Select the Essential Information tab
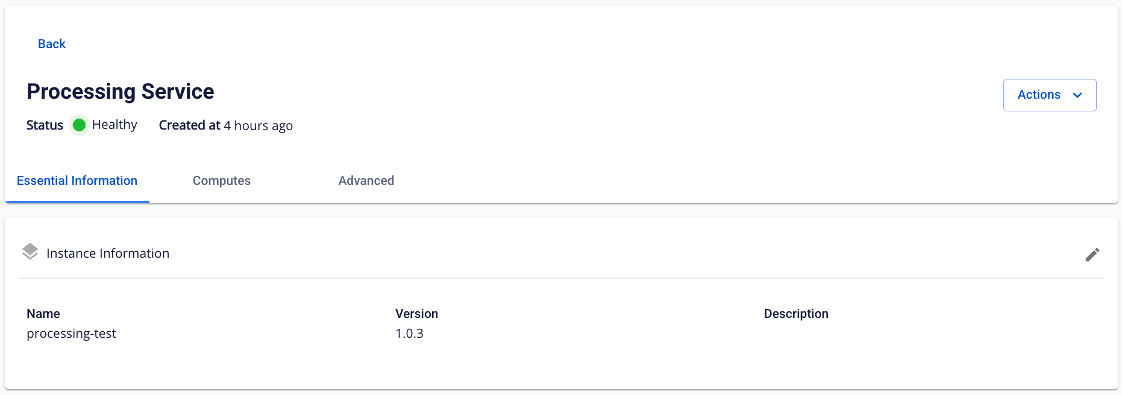The width and height of the screenshot is (1122, 395). click(77, 181)
